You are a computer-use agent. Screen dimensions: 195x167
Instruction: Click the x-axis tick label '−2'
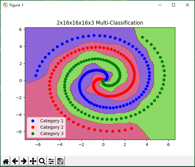click(x=81, y=144)
